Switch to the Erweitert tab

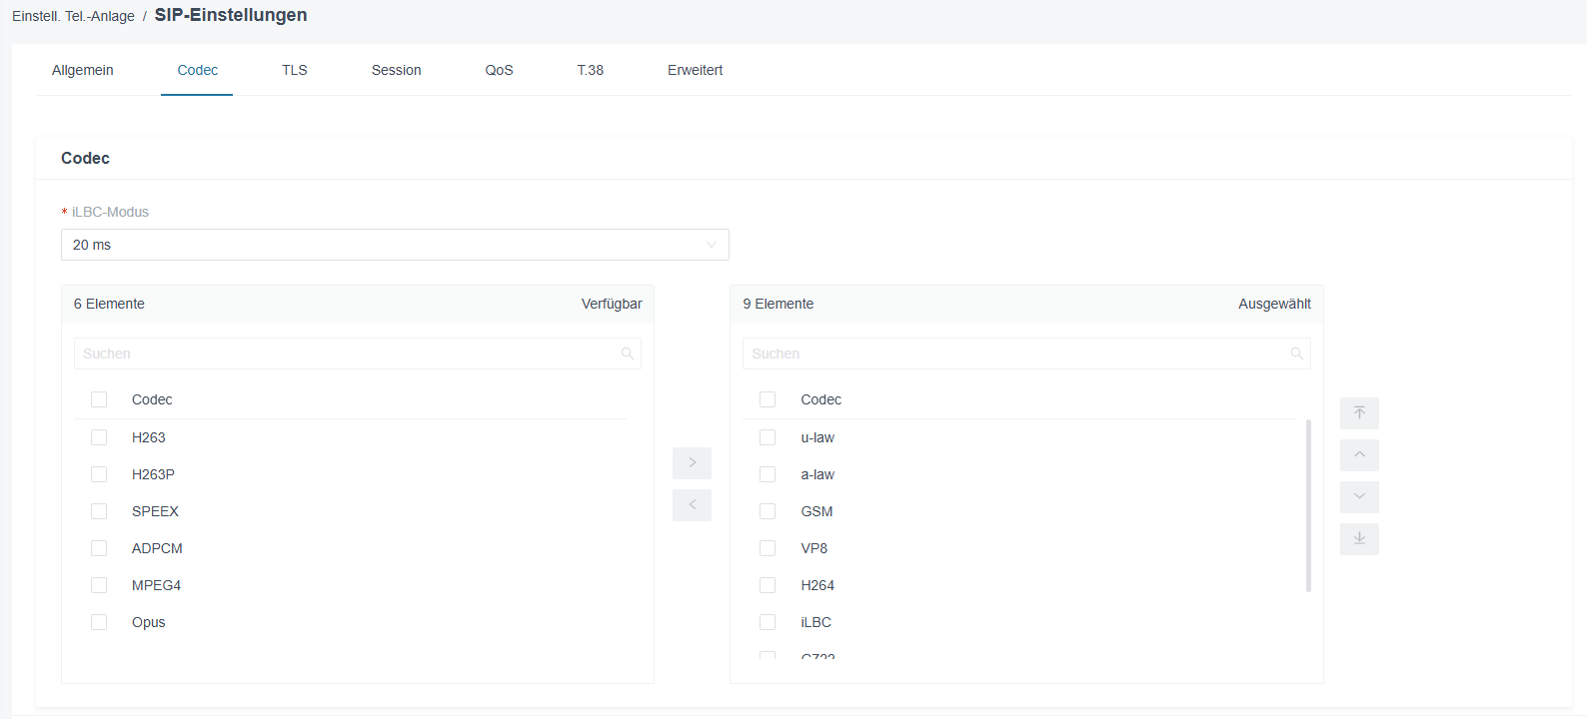696,70
